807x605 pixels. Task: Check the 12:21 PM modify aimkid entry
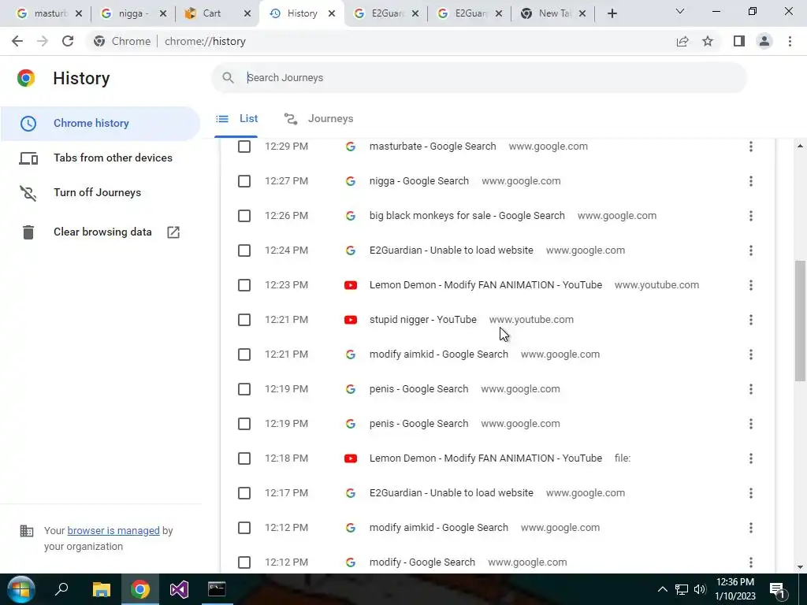244,354
